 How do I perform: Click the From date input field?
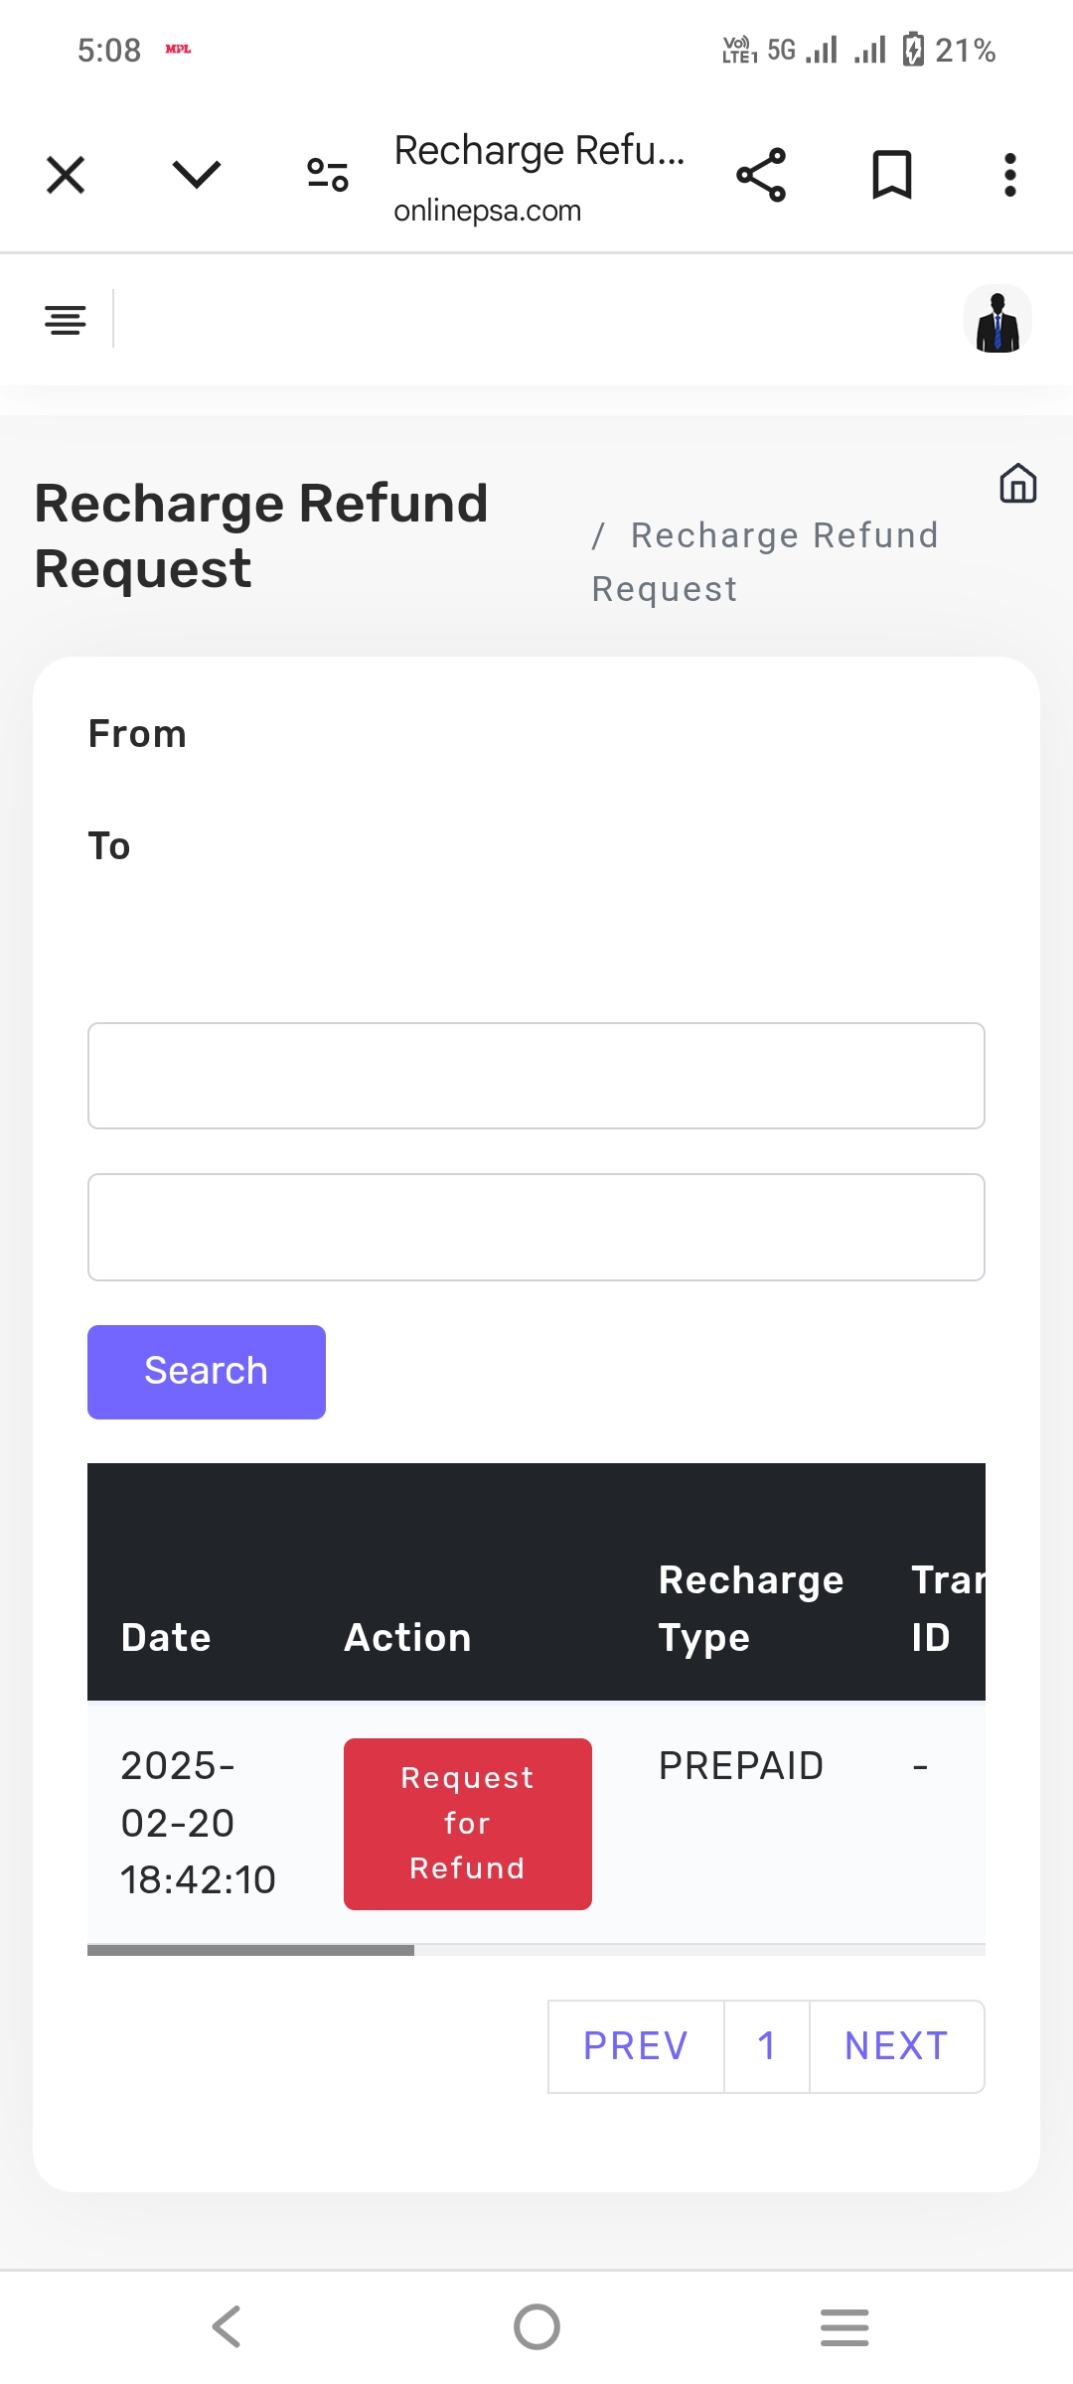pos(536,1076)
